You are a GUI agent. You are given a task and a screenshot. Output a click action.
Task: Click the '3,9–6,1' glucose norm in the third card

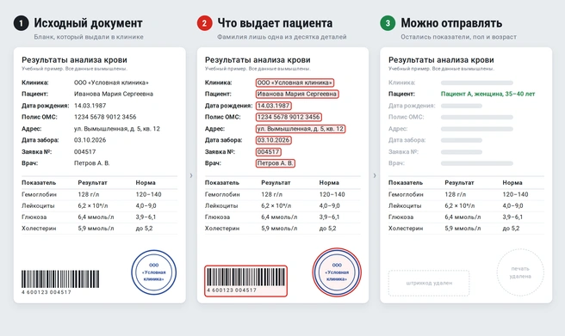pos(512,217)
